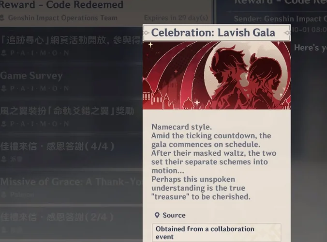The image size is (327, 242).
Task: Open the Game Survey mail
Action: pyautogui.click(x=71, y=81)
